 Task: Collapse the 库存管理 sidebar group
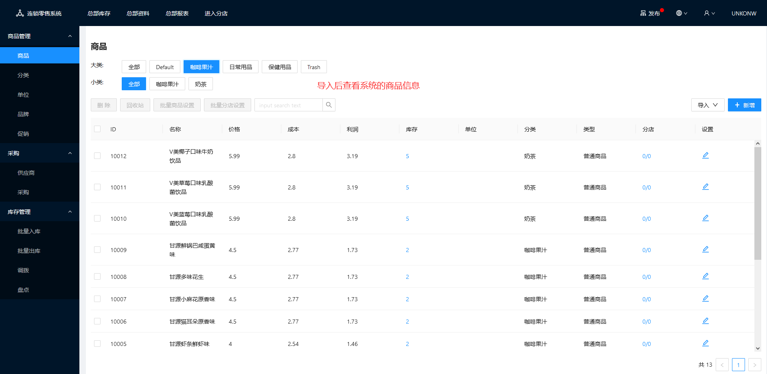click(39, 212)
